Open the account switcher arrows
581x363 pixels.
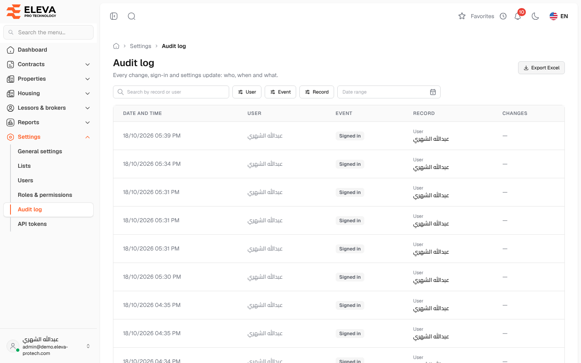point(88,346)
